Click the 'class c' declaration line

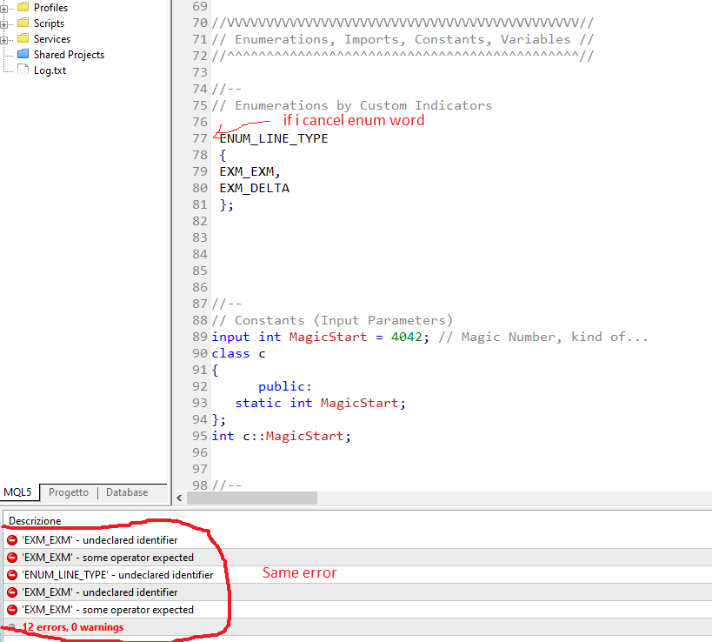point(238,353)
